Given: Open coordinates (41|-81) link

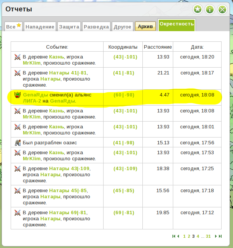Looking at the screenshot, I should coord(124,73).
